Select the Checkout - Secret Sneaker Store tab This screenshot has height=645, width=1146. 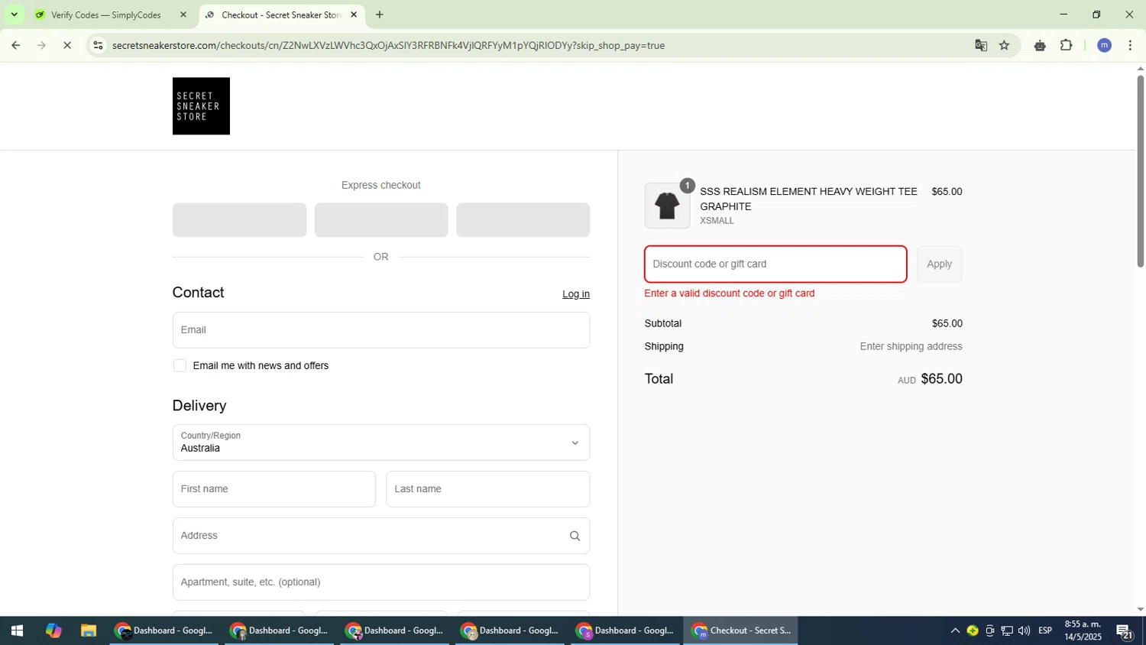(x=281, y=15)
